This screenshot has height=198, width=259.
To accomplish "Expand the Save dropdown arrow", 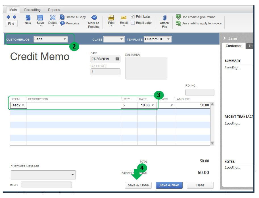I will (41, 26).
